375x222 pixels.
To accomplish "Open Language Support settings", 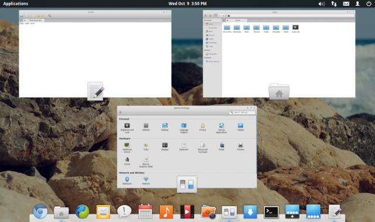I will click(183, 128).
